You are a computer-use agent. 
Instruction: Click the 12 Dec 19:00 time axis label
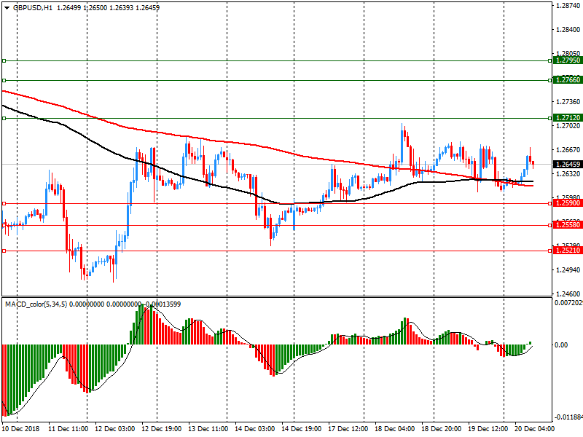pos(161,428)
